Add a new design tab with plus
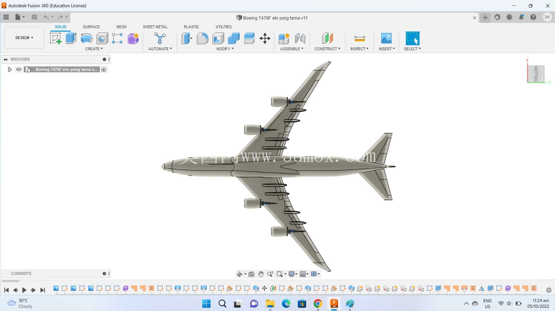This screenshot has width=555, height=311. (x=485, y=17)
